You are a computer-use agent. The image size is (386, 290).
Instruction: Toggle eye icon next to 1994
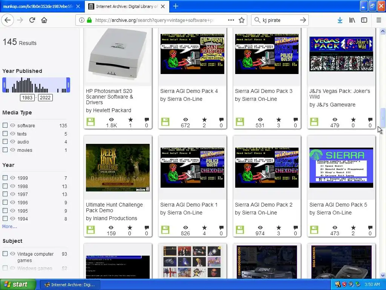(x=12, y=219)
